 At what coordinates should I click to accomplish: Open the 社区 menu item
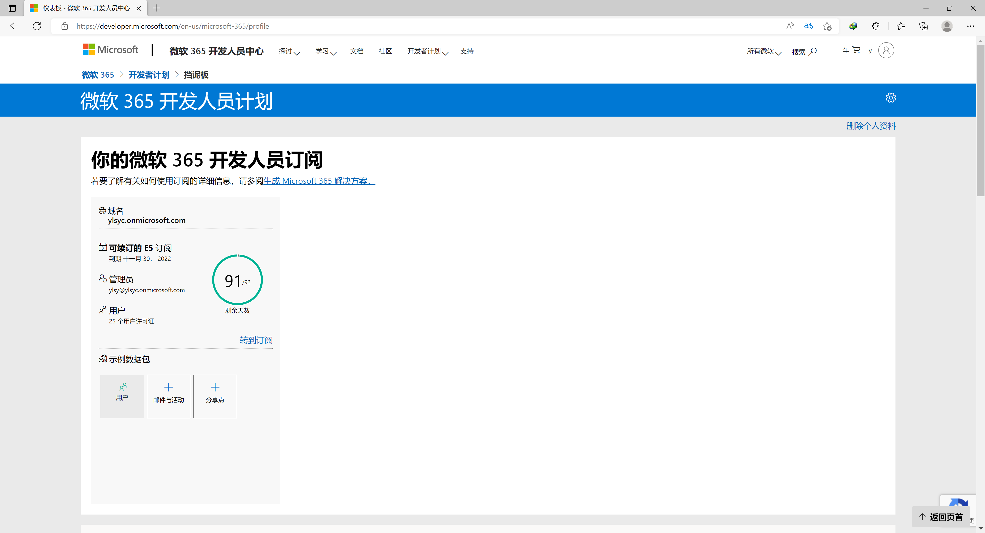[385, 51]
